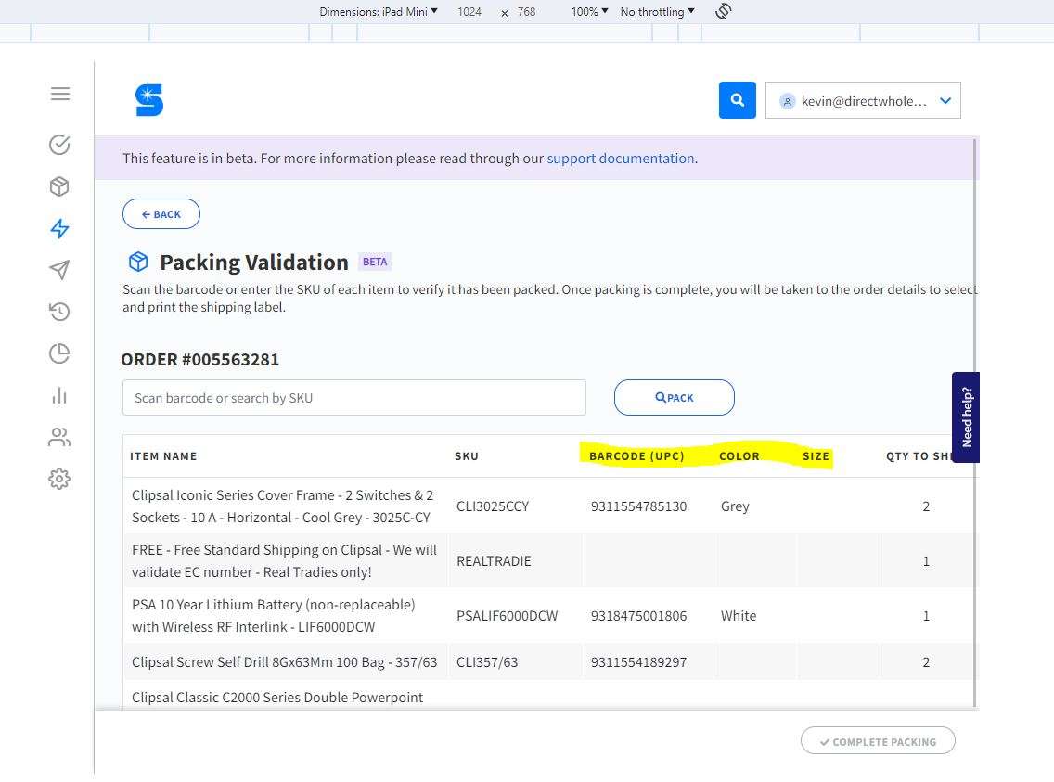Viewport: 1054px width, 782px height.
Task: Click barcode 9311554785130
Action: (638, 506)
